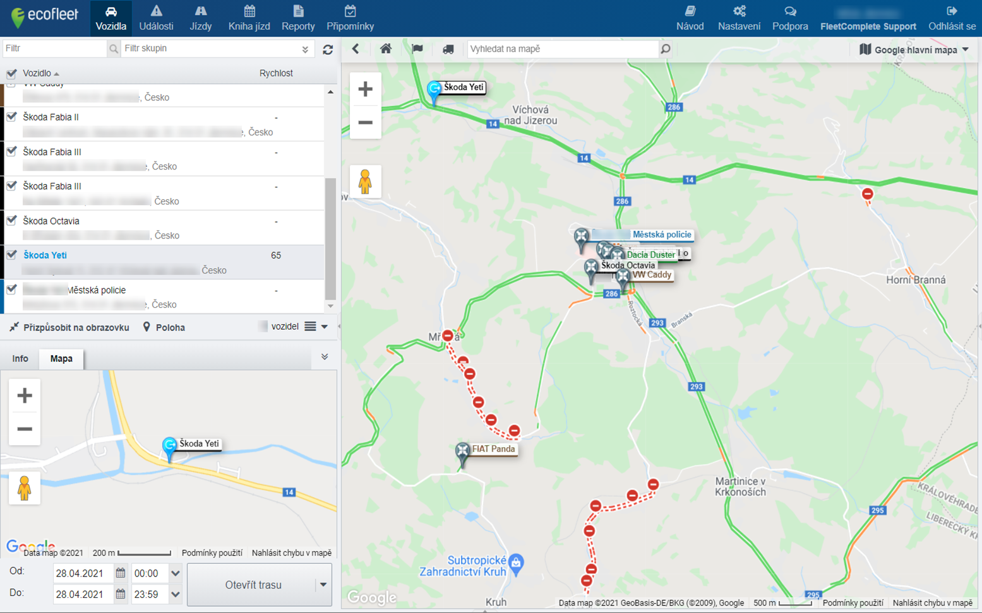Viewport: 982px width, 613px height.
Task: Open Připomínky reminders
Action: 350,18
